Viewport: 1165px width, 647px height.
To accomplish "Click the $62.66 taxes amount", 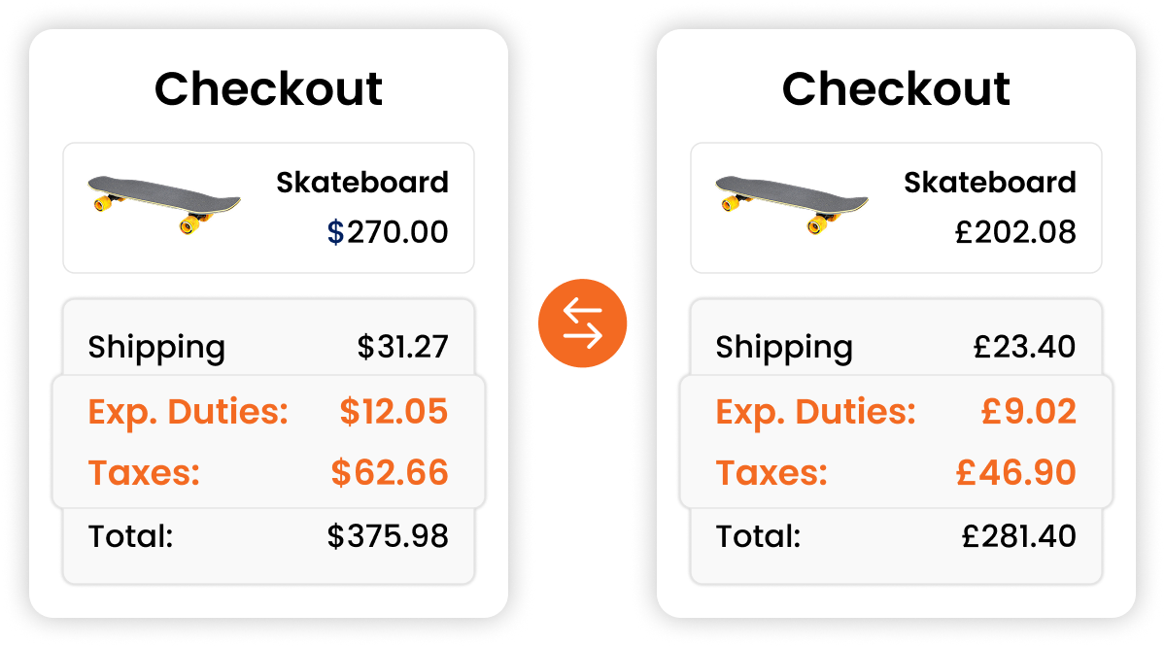I will tap(390, 473).
